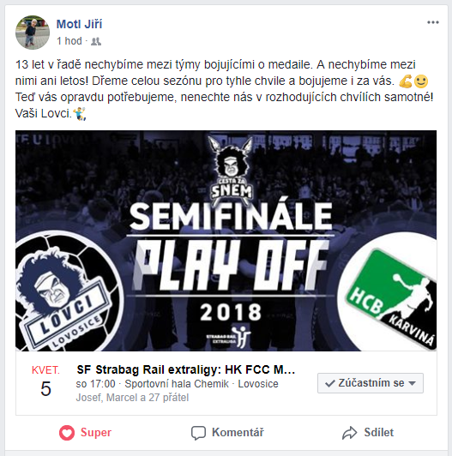Click the Komentář button label
This screenshot has height=456, width=452.
coord(238,433)
